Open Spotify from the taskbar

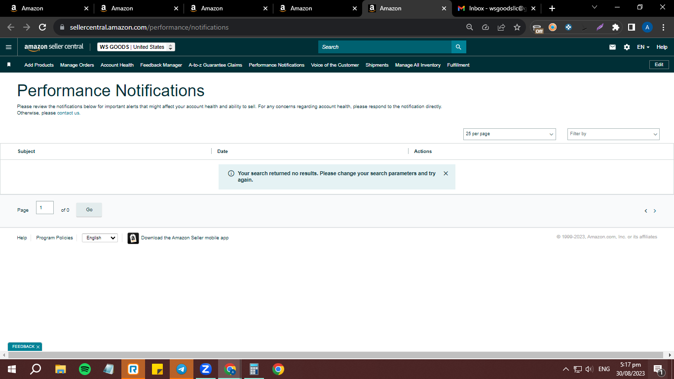point(85,369)
